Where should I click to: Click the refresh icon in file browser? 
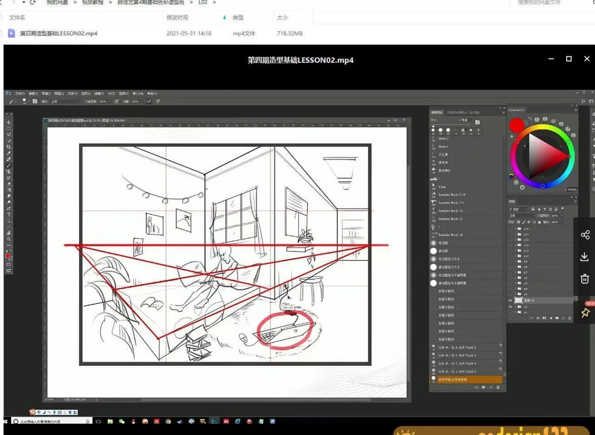tap(33, 3)
